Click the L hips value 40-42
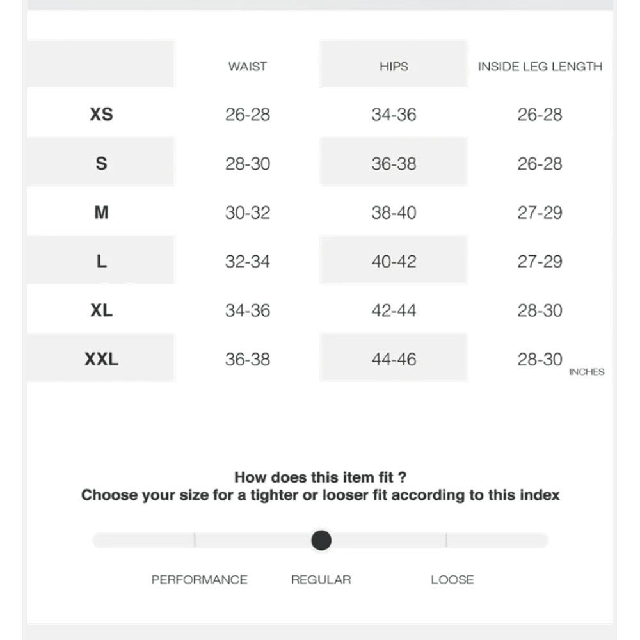This screenshot has width=640, height=640. (x=394, y=261)
